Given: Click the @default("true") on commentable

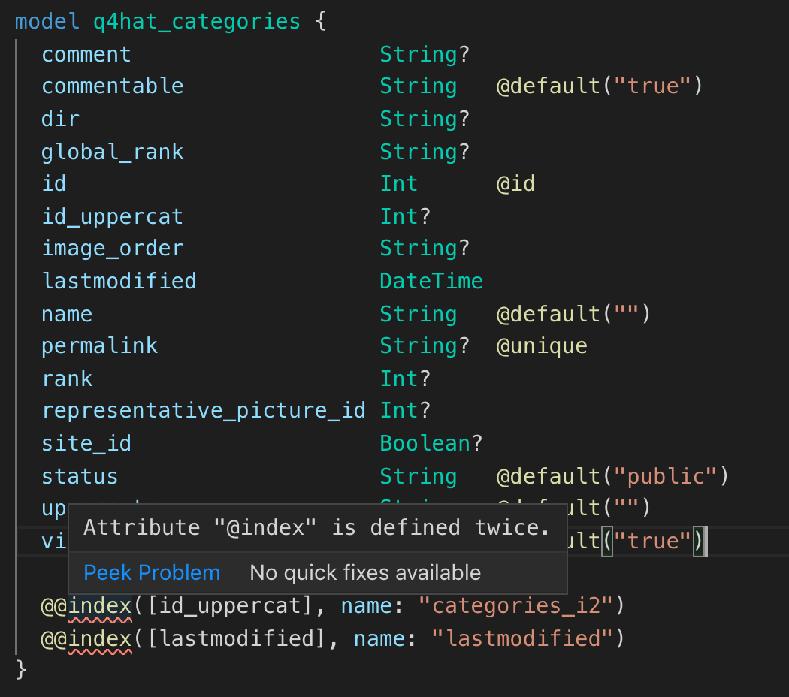Looking at the screenshot, I should point(597,86).
